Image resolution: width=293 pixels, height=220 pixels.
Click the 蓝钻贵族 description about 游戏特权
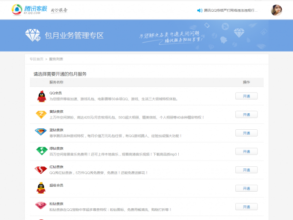click(x=115, y=136)
